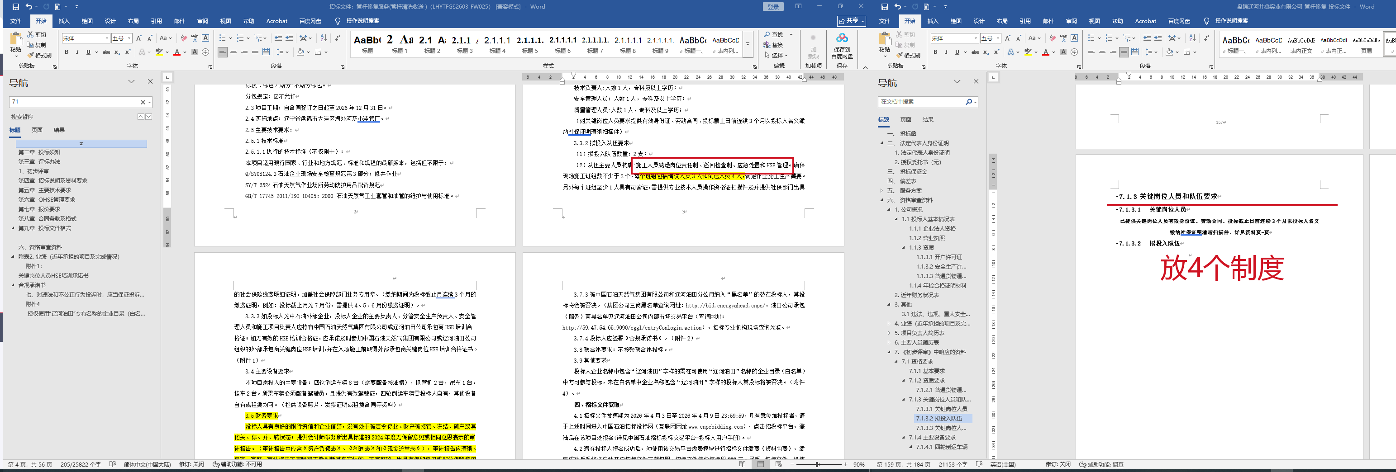Image resolution: width=1396 pixels, height=472 pixels.
Task: Apply superscript in the left window ribbon
Action: click(x=128, y=52)
